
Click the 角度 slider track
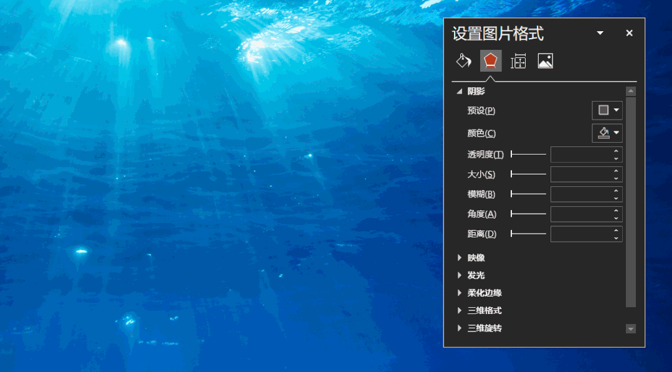(x=528, y=214)
